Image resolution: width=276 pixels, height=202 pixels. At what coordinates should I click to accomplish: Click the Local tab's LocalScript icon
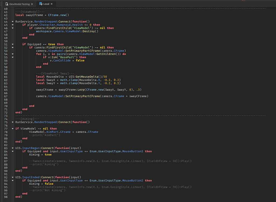click(x=41, y=4)
